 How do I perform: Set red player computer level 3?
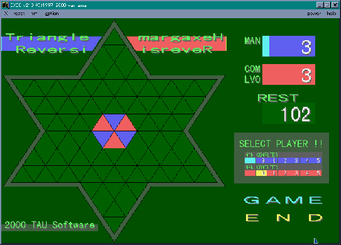click(x=294, y=173)
